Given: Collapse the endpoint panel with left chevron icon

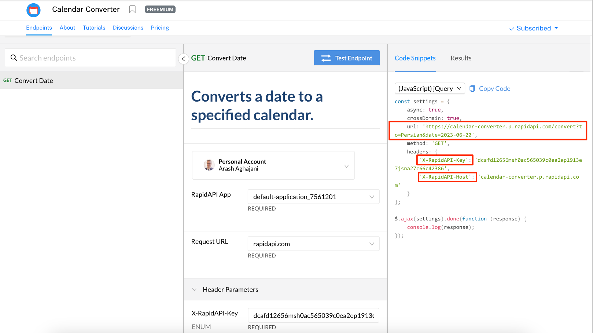Looking at the screenshot, I should coord(184,59).
